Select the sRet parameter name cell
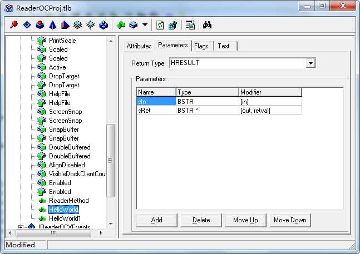Image resolution: width=360 pixels, height=254 pixels. pos(156,111)
